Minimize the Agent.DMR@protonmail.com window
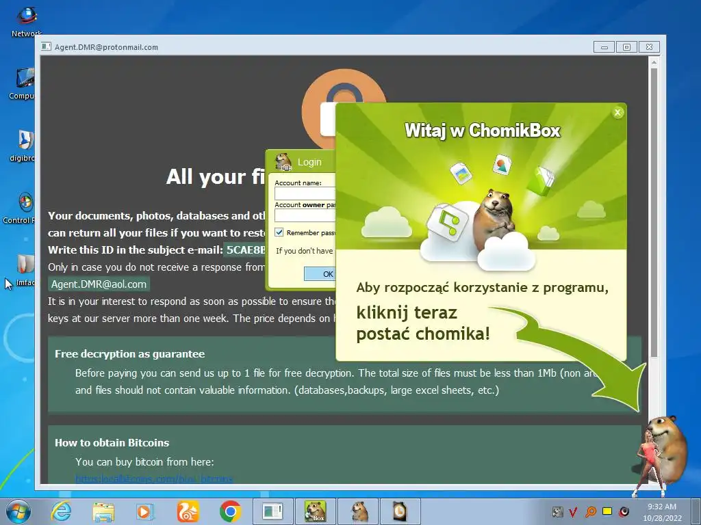 point(604,47)
